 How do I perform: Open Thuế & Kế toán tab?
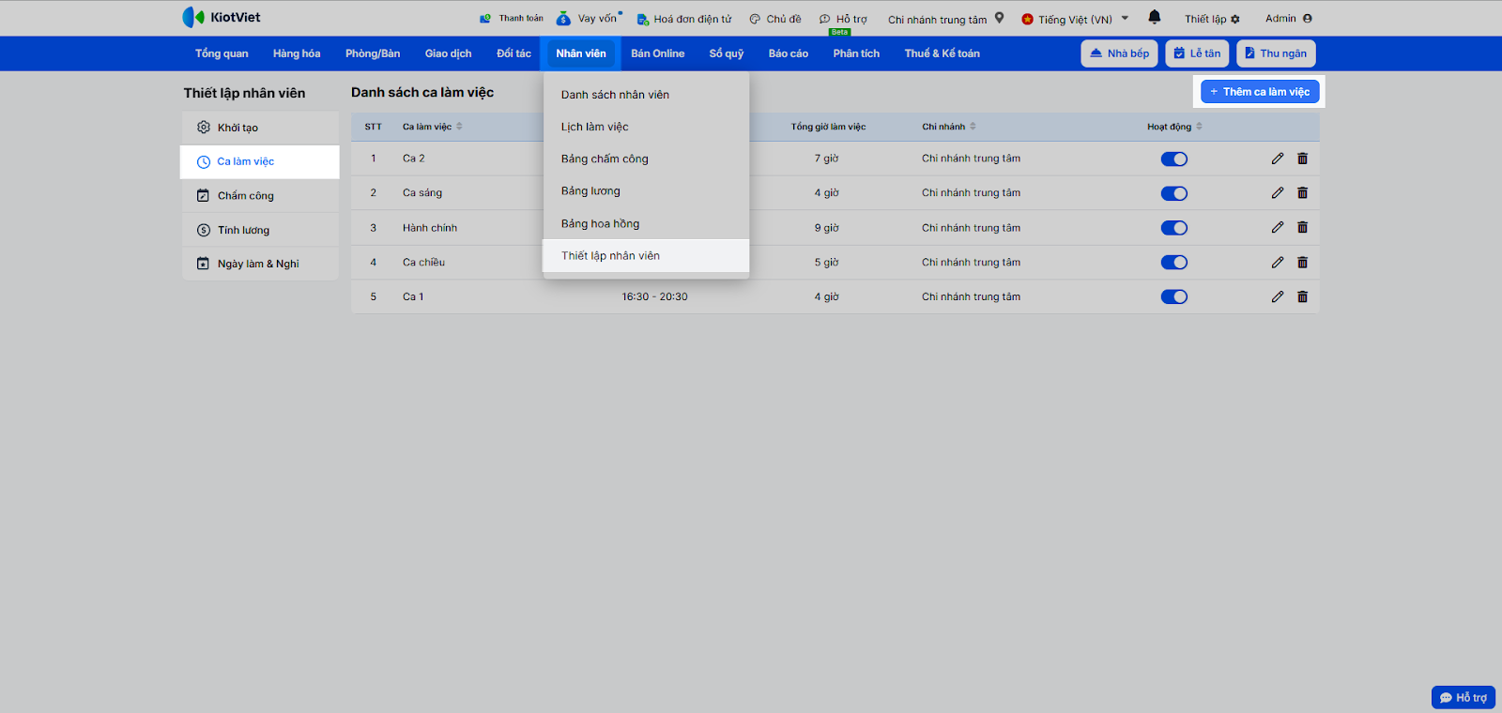[943, 53]
